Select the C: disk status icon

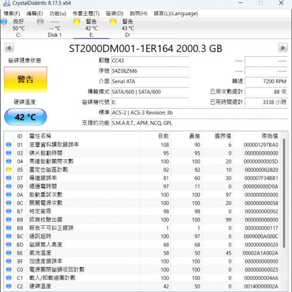[x=4, y=22]
